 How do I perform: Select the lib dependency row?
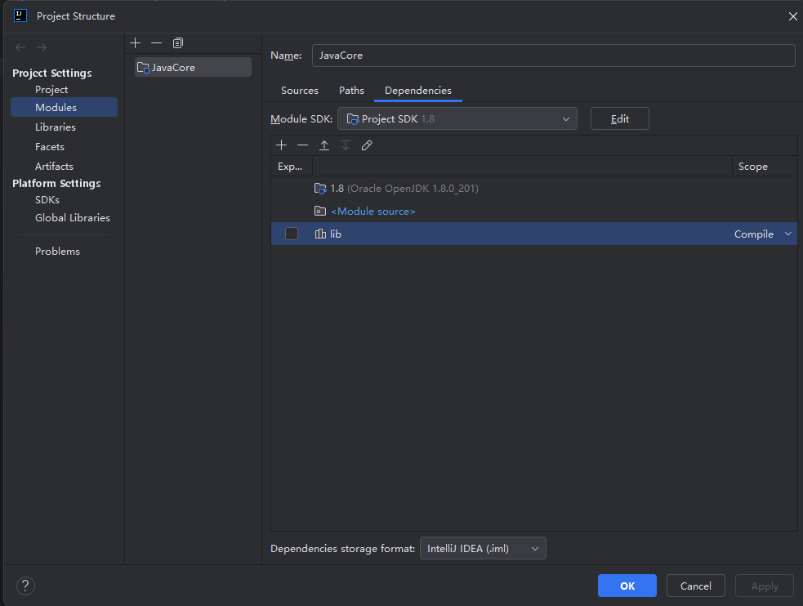tap(533, 234)
